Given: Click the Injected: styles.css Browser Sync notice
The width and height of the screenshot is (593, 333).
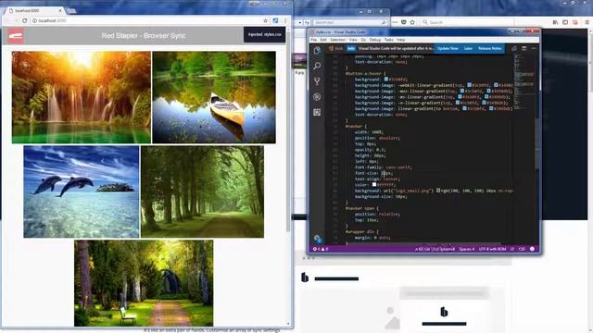Looking at the screenshot, I should click(x=264, y=34).
